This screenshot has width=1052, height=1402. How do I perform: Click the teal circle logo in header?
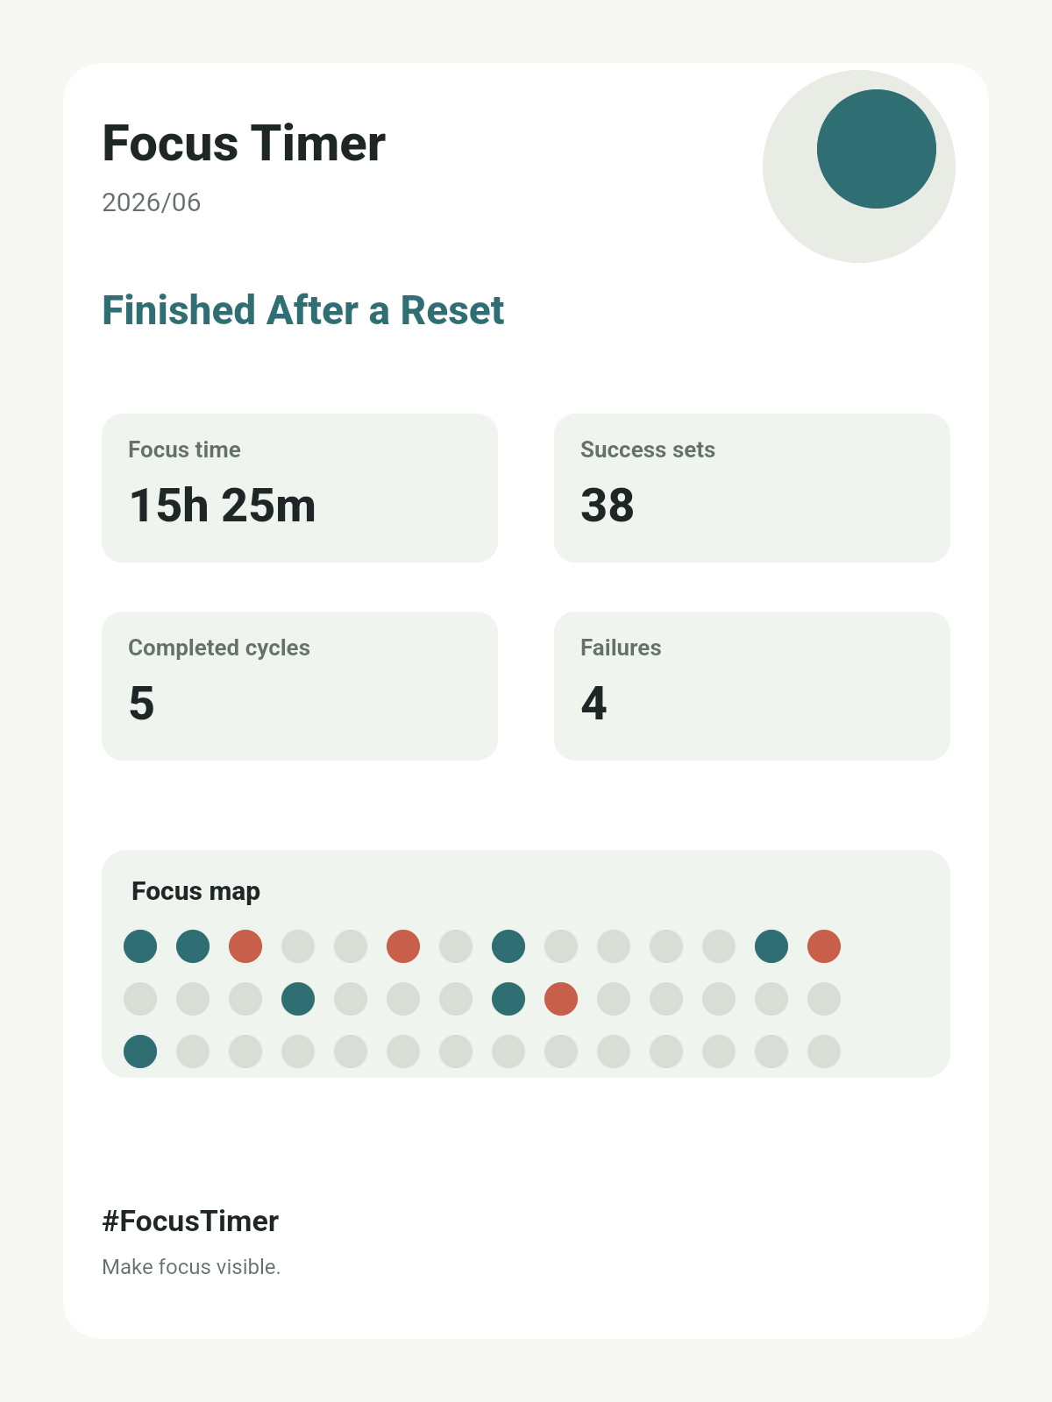(x=877, y=149)
